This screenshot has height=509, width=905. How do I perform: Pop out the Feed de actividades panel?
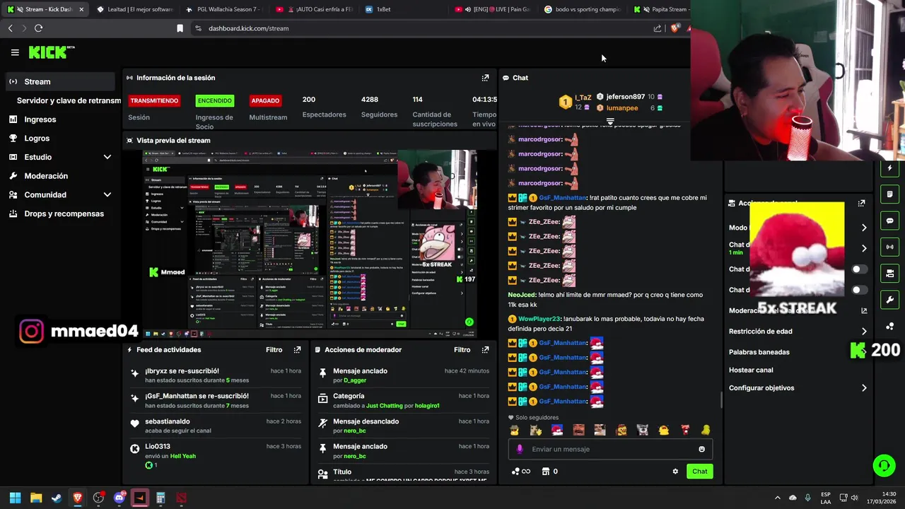(x=297, y=350)
